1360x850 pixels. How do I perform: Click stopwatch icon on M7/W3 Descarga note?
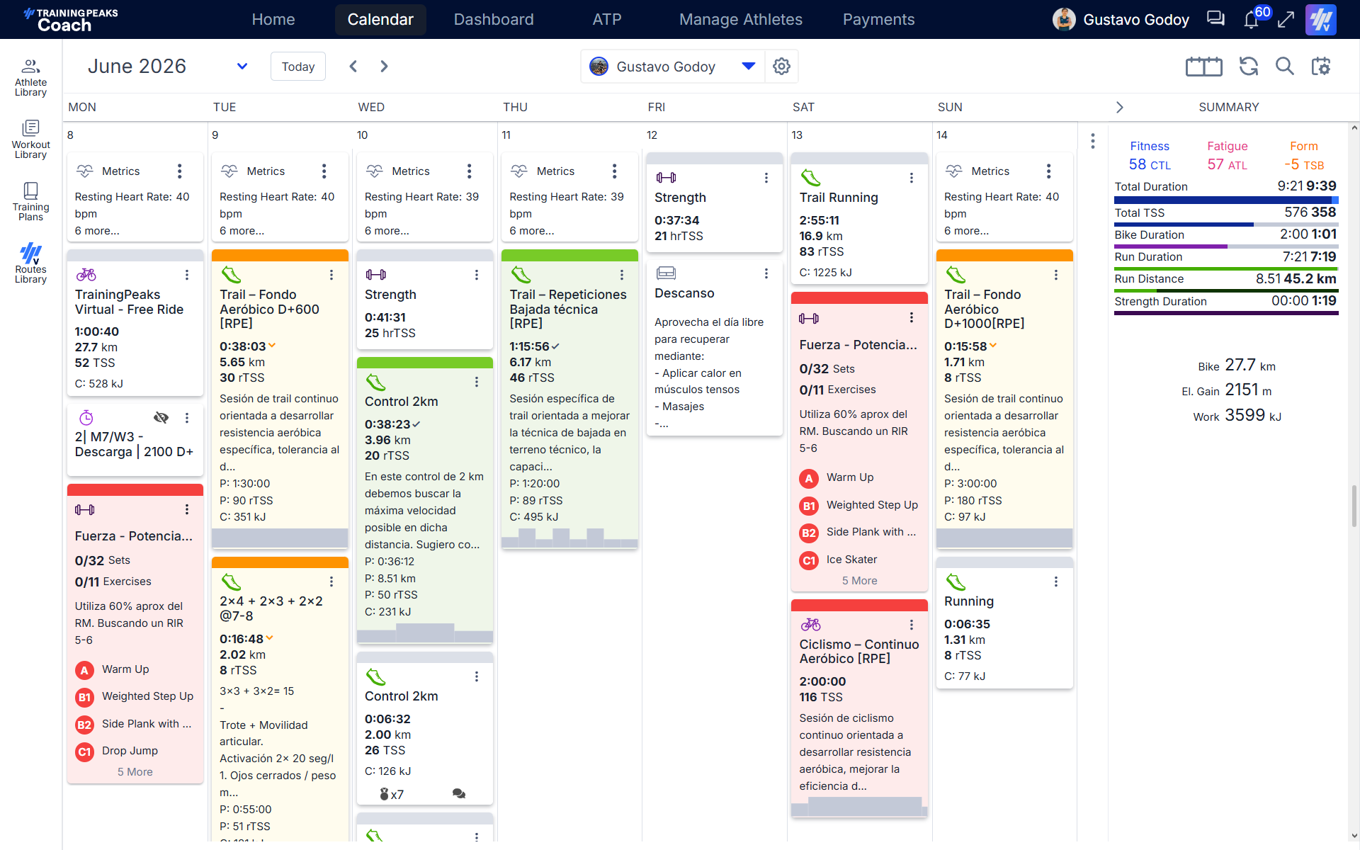[x=86, y=417]
